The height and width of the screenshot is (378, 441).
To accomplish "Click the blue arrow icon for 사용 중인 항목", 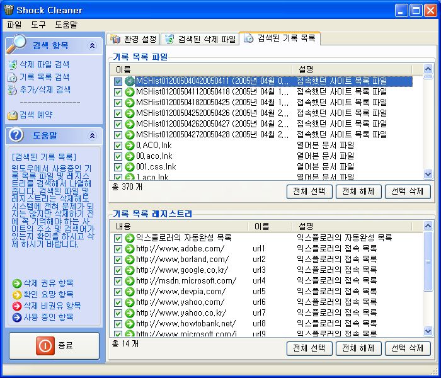I will click(17, 318).
